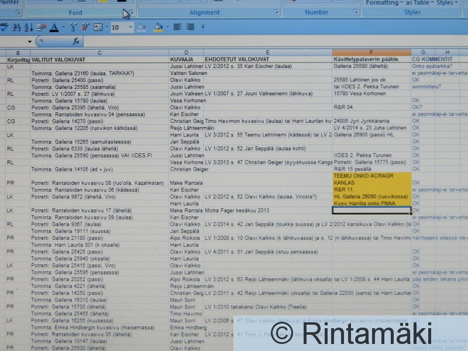This screenshot has height=351, width=468.
Task: Click the delete rows icon
Action: click(x=41, y=27)
